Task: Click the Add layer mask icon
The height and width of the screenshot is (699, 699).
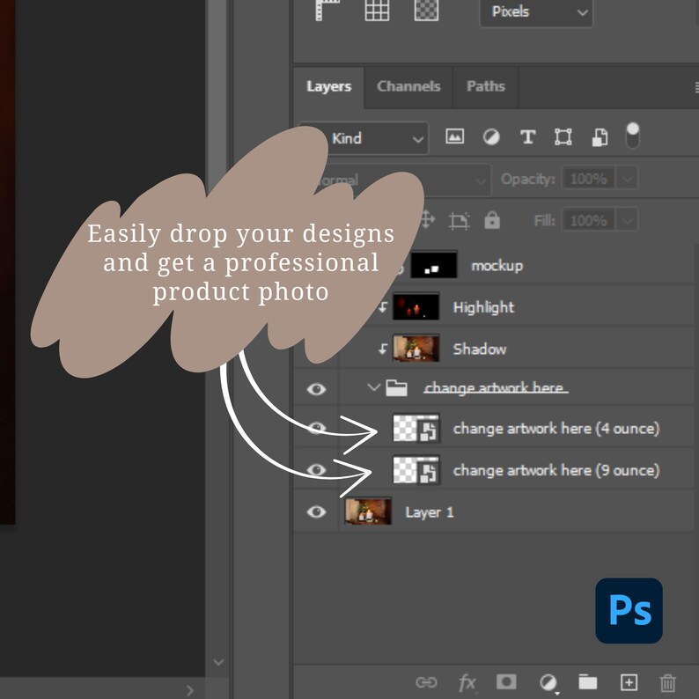Action: click(x=506, y=681)
